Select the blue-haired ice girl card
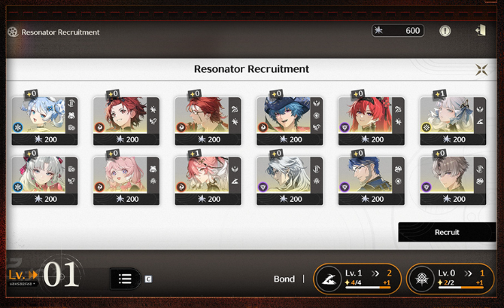Screen dimensions: 504x308 point(44,121)
